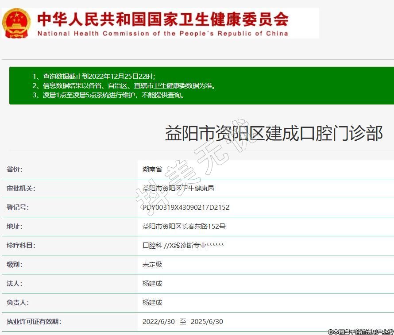Click the 地址 row label

[15, 227]
